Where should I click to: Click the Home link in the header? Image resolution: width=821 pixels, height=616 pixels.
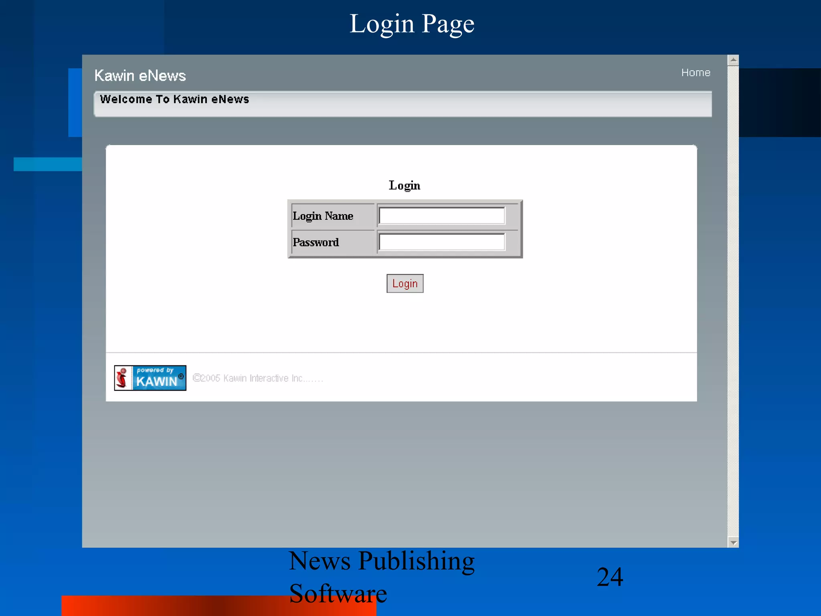[696, 73]
